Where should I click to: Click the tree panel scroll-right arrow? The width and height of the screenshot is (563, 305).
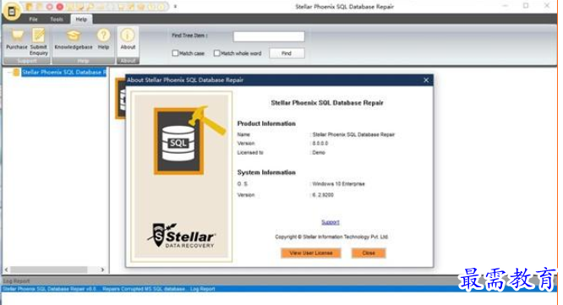point(102,270)
